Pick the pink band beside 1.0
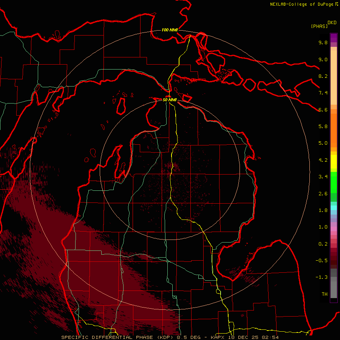This screenshot has width=340, height=340. point(334,229)
